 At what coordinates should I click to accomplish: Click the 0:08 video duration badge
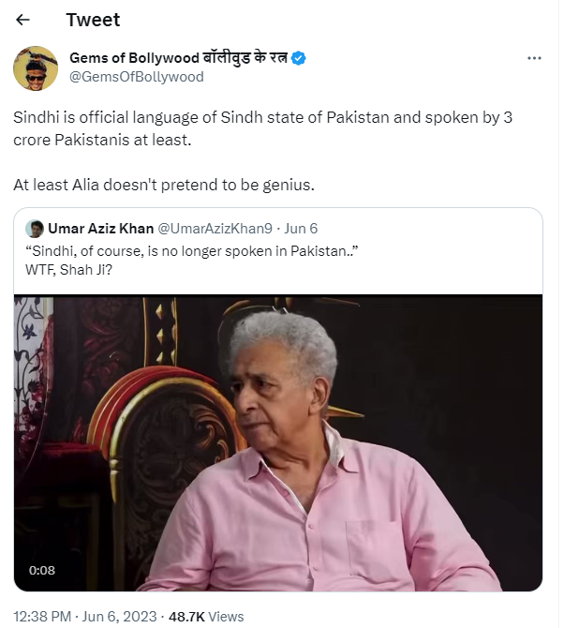click(x=41, y=570)
